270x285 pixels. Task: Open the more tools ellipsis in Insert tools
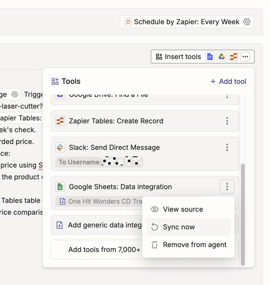[x=245, y=57]
